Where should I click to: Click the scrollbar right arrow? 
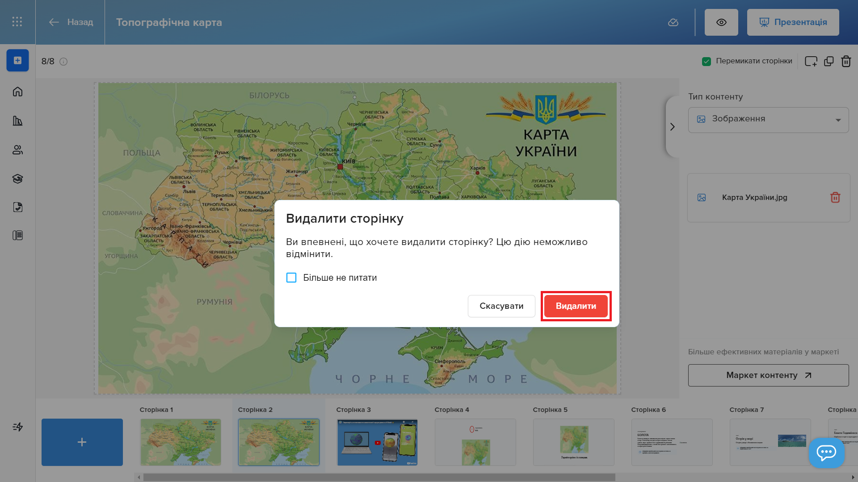pyautogui.click(x=853, y=477)
